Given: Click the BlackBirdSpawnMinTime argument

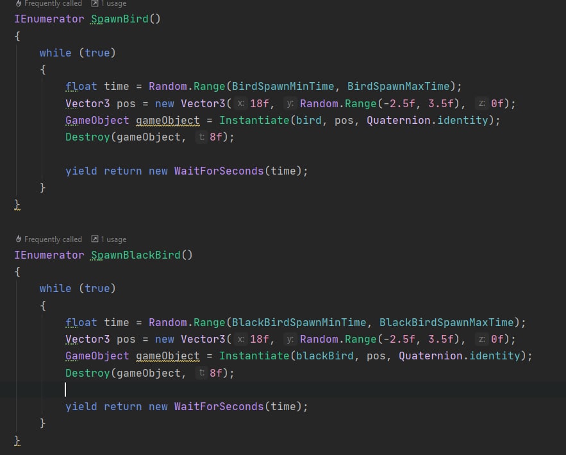Looking at the screenshot, I should [x=299, y=322].
